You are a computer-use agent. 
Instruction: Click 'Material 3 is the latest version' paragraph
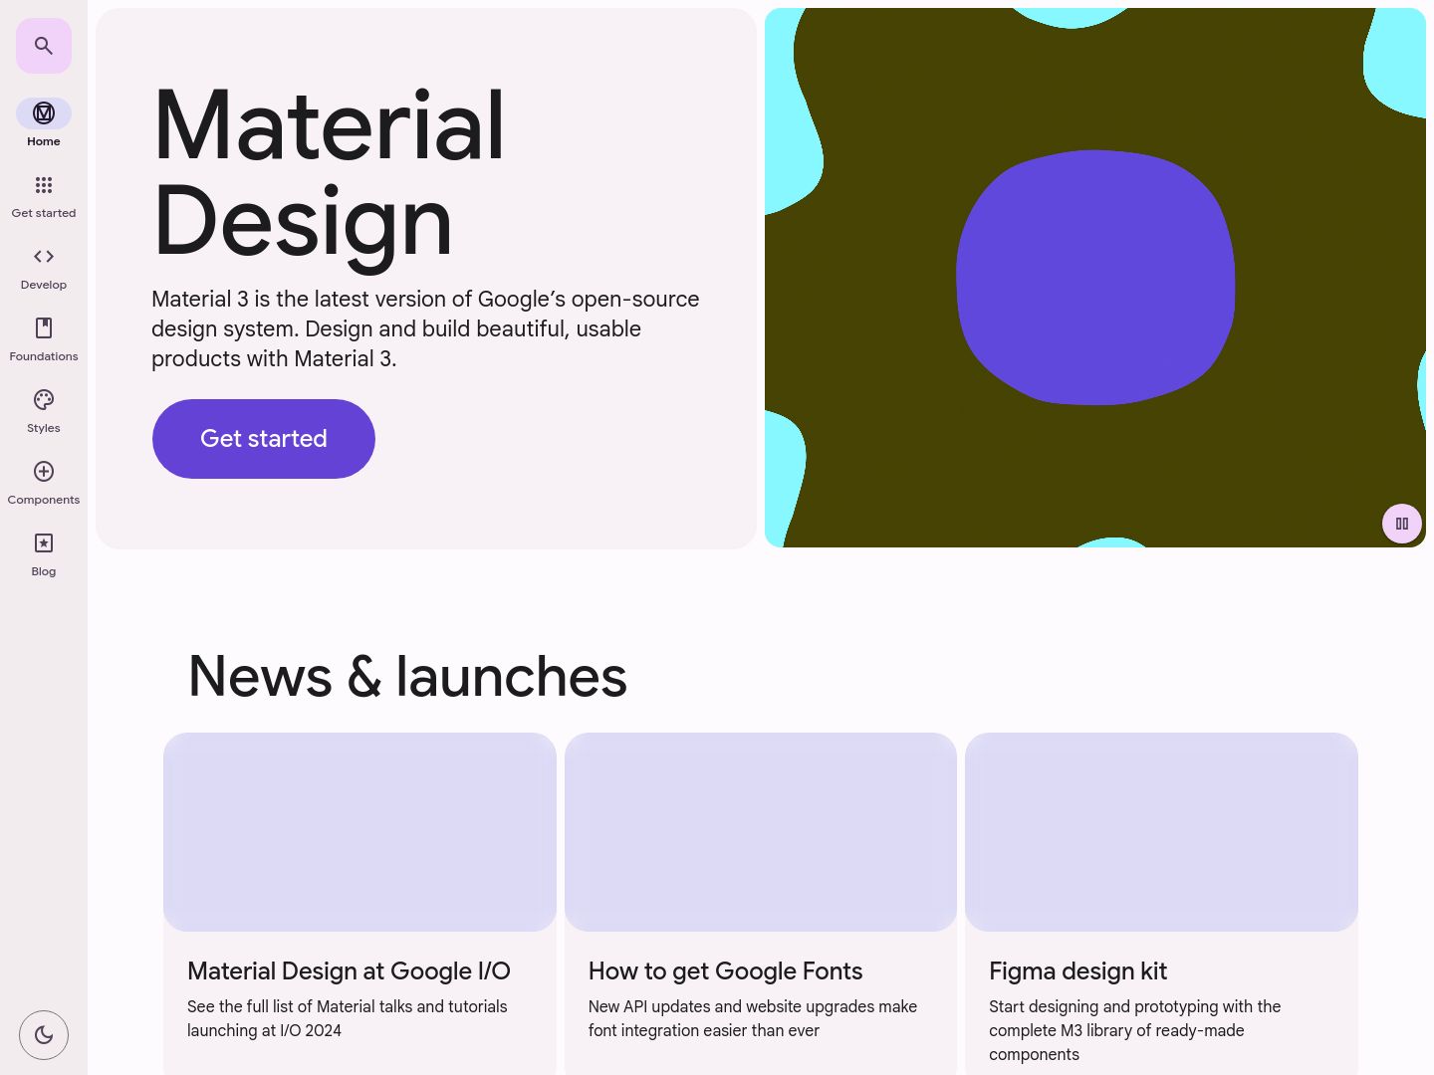click(x=425, y=329)
